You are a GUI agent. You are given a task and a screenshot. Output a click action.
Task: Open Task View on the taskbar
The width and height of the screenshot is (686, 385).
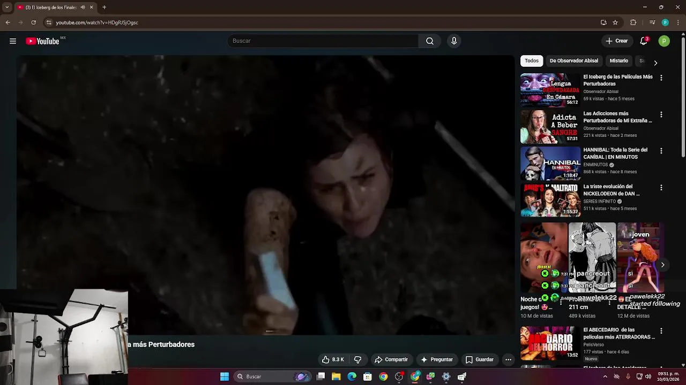tap(320, 376)
